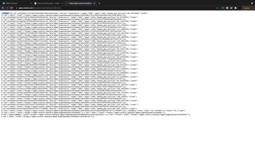Viewport: 255px width, 143px height.
Task: Close the apex.oracle.com JSON tab
Action: tap(94, 3)
